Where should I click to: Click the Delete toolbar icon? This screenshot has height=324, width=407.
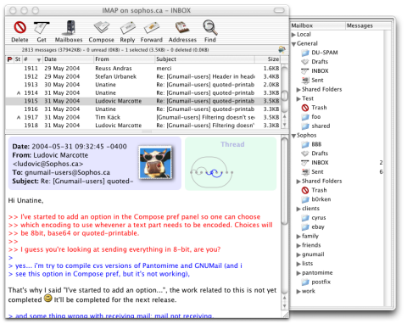point(20,28)
